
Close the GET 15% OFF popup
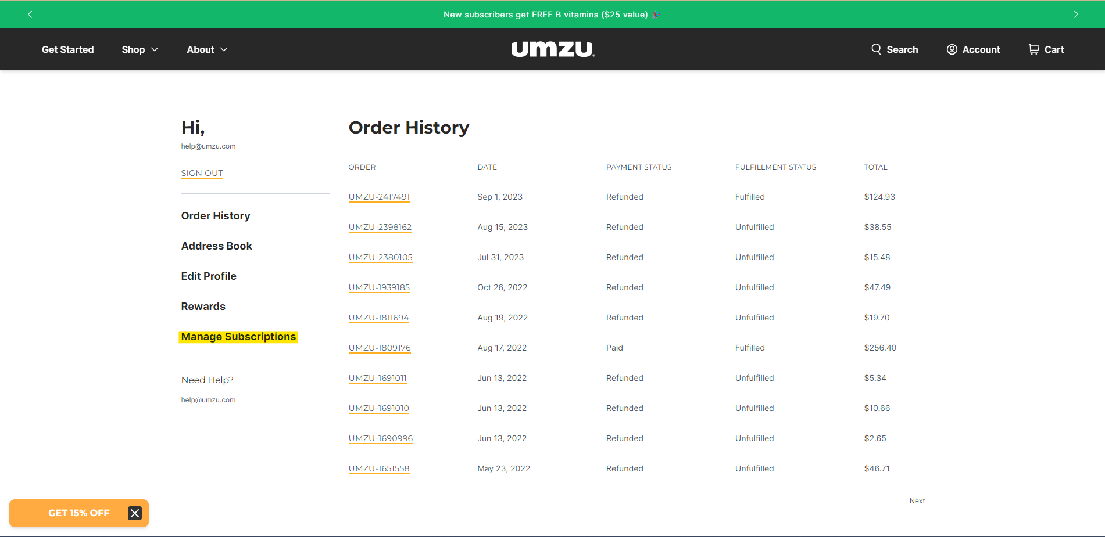135,513
